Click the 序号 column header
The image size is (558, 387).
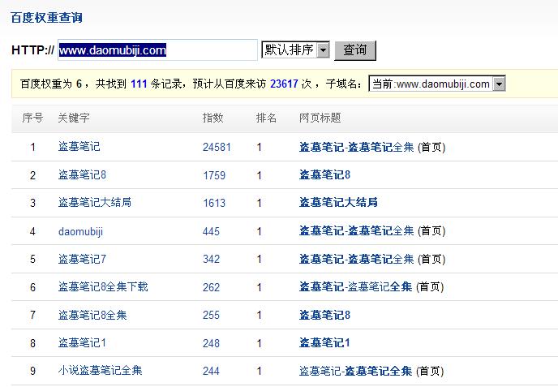point(32,118)
